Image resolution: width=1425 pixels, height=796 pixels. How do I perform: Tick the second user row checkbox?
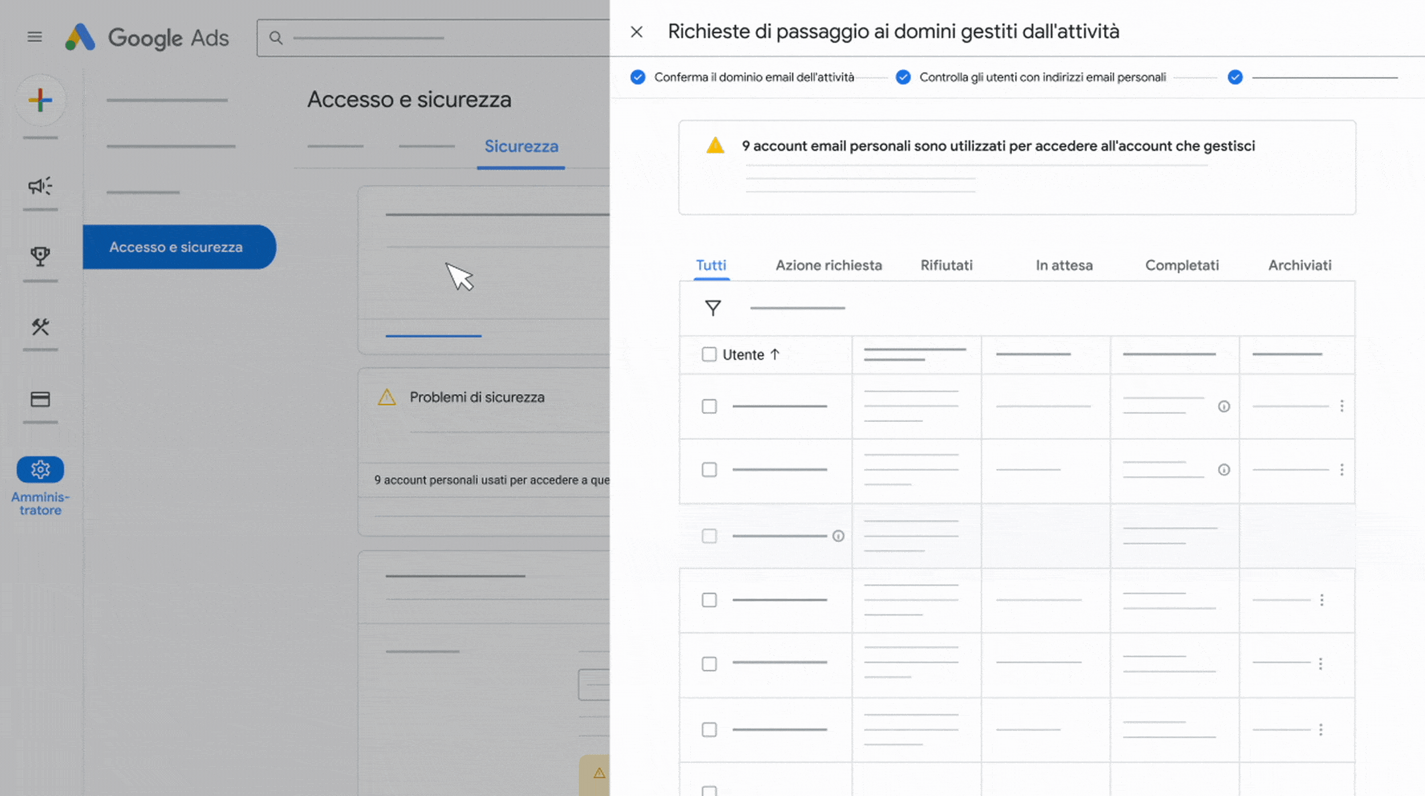click(709, 470)
